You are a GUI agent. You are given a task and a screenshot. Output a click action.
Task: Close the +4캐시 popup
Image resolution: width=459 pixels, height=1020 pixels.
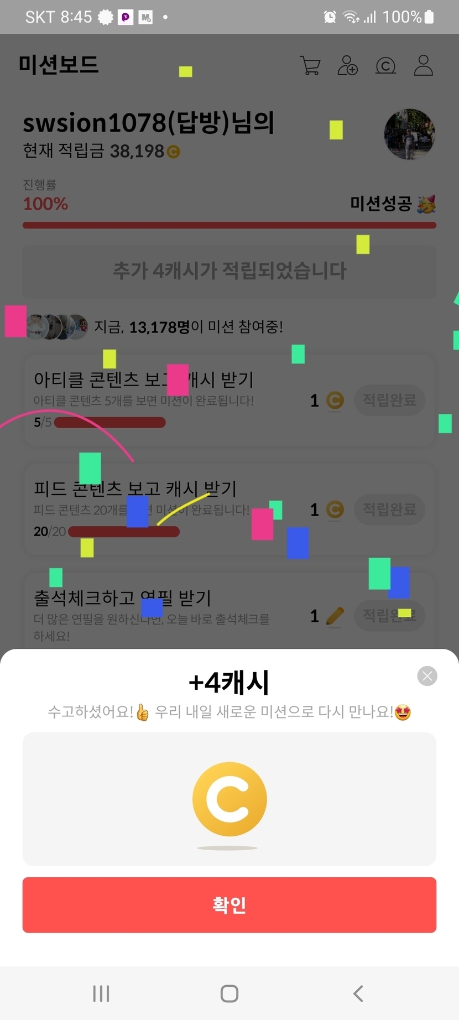point(427,676)
